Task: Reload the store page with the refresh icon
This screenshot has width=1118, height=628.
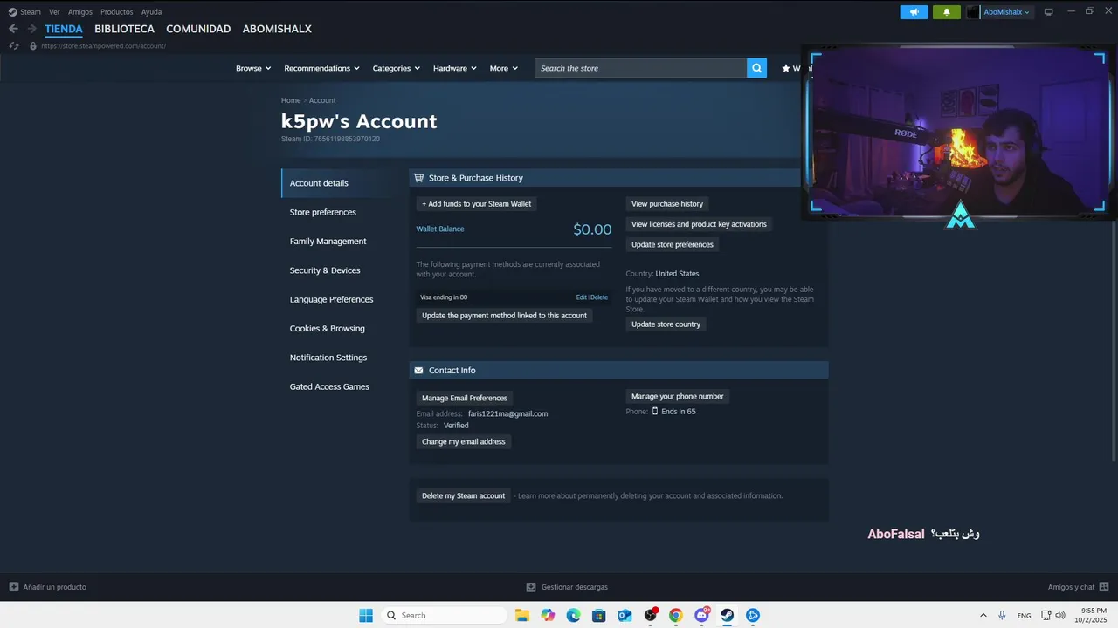Action: point(13,45)
